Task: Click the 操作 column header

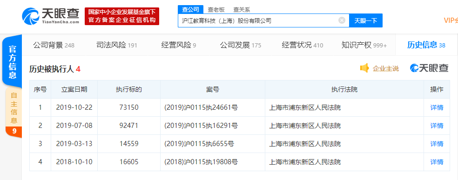Action: point(437,90)
